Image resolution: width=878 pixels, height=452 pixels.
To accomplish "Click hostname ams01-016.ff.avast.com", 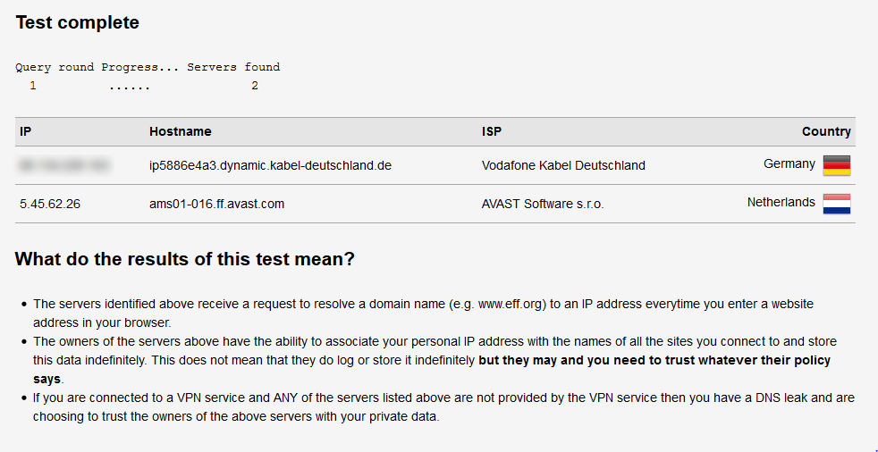I will (216, 205).
